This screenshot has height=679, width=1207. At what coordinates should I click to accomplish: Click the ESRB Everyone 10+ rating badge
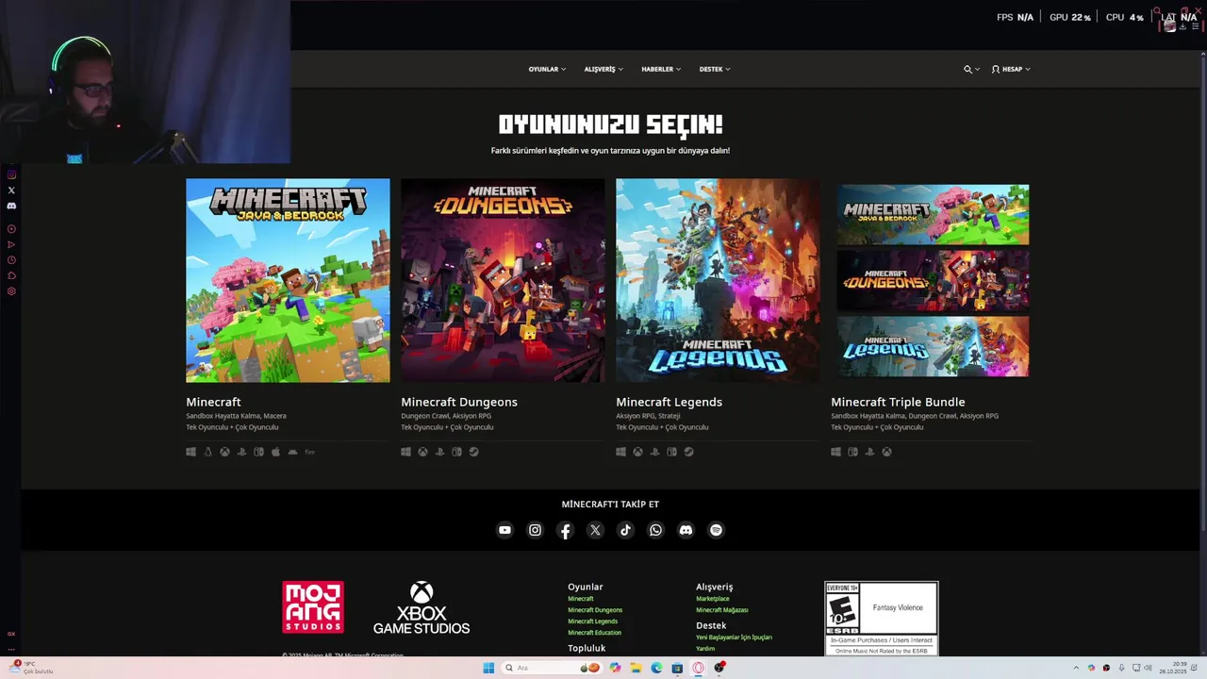882,619
